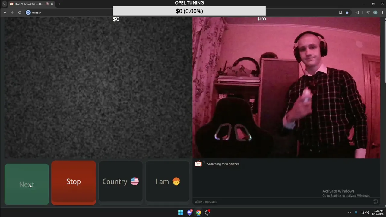Close the OmeTV Video Chat tab

tap(52, 4)
